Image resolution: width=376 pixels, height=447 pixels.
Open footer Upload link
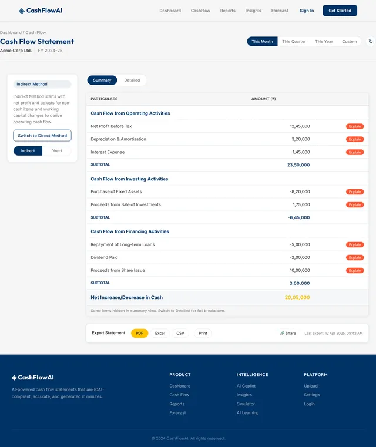coord(311,386)
